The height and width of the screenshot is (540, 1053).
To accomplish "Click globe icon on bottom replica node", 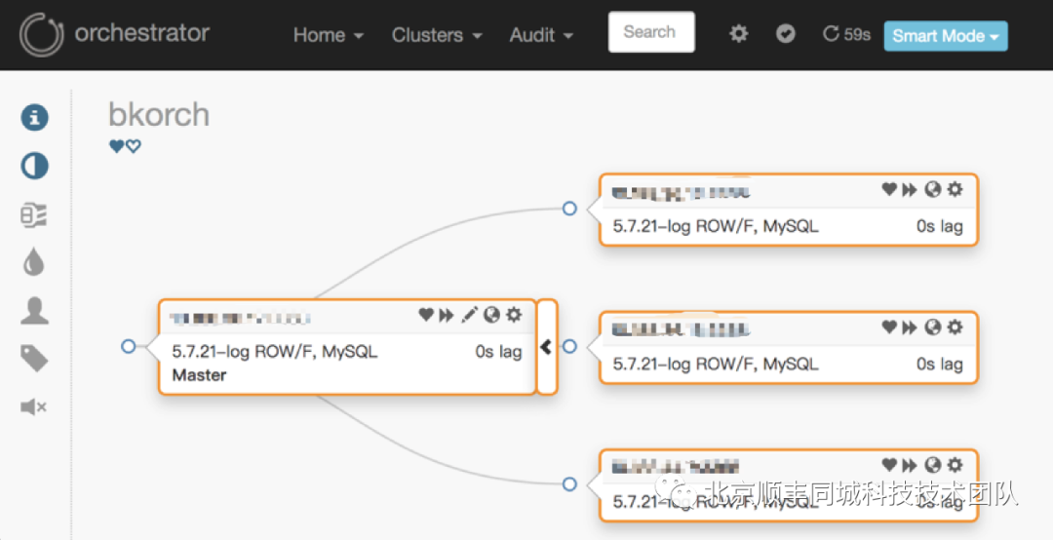I will tap(933, 464).
